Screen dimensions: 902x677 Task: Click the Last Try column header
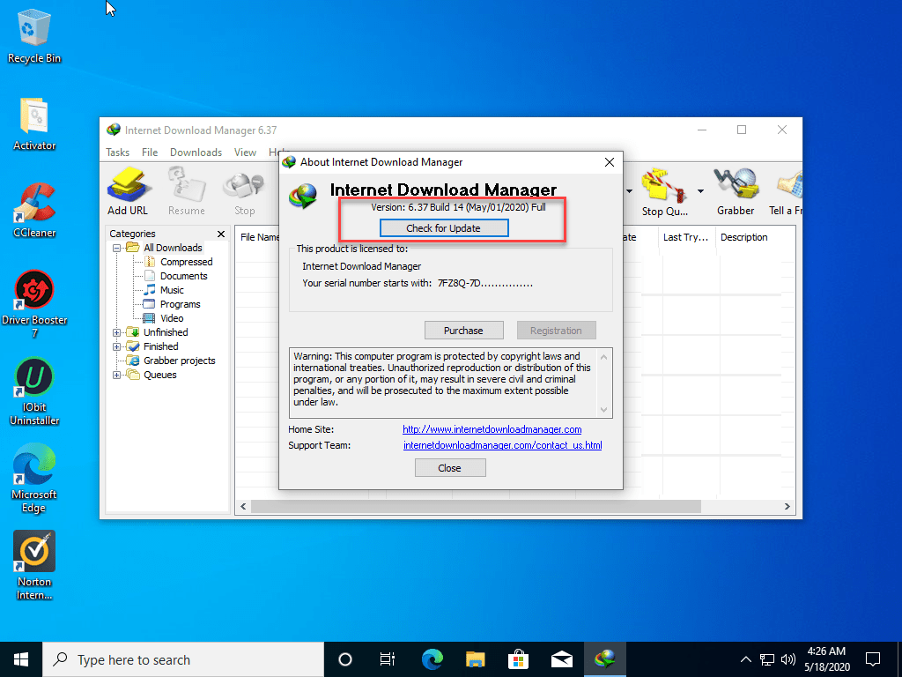click(x=685, y=237)
